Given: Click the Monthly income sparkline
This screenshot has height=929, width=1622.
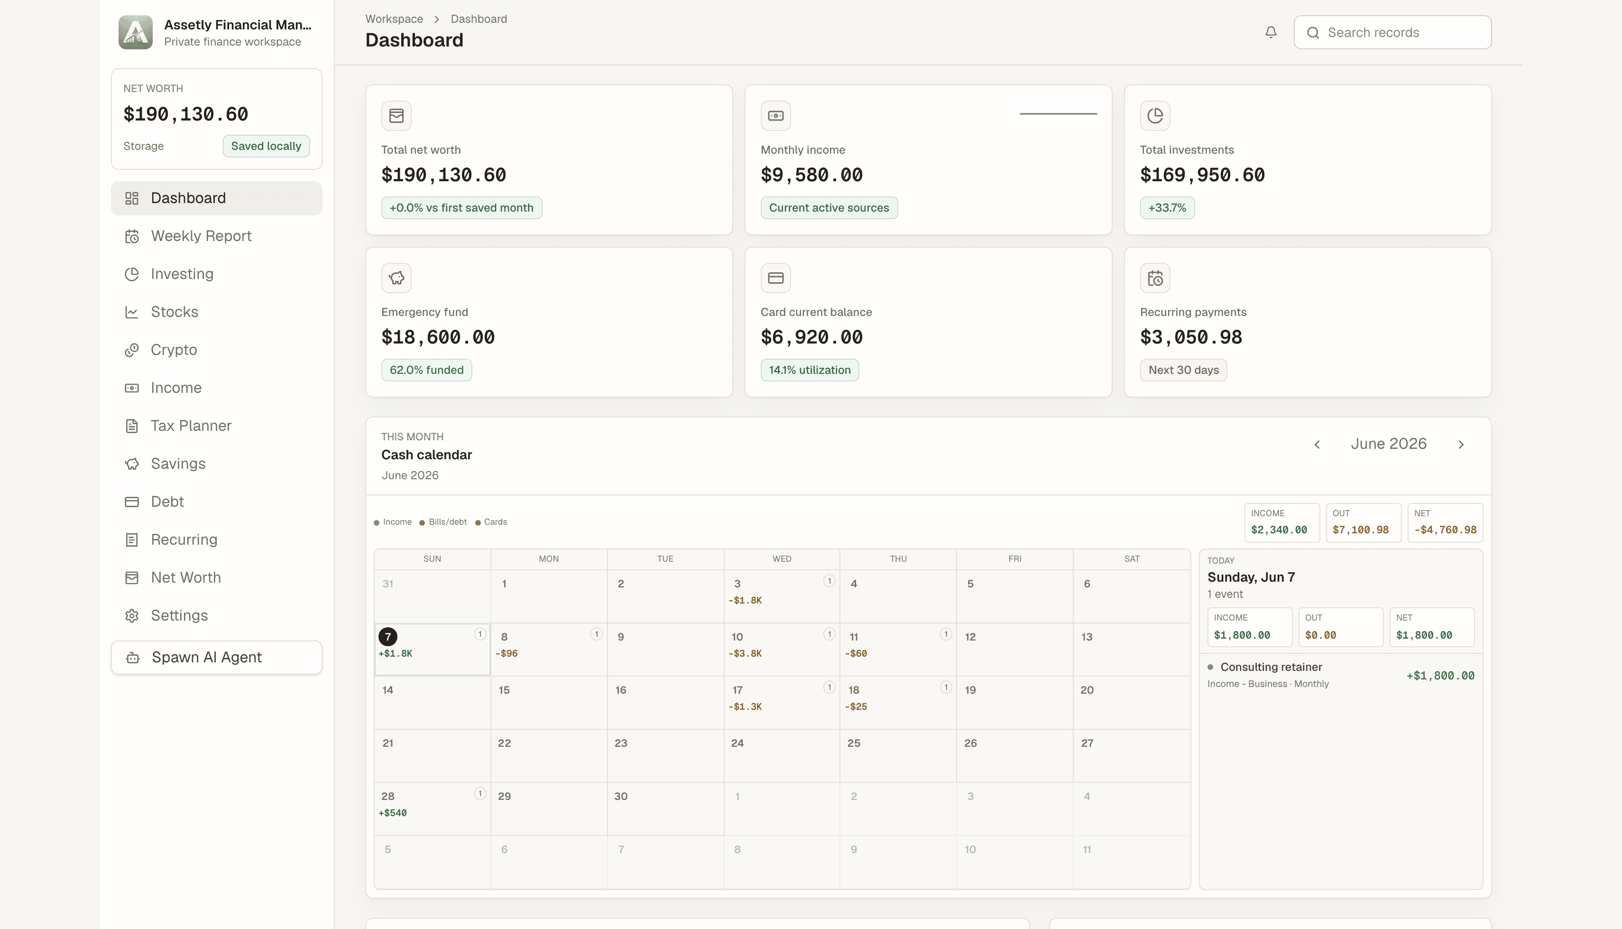Looking at the screenshot, I should tap(1059, 113).
